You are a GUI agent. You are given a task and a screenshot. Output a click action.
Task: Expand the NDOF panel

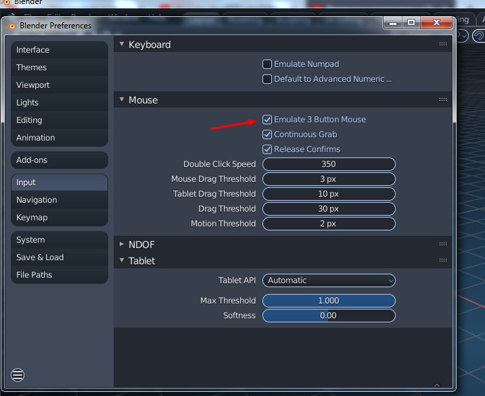pyautogui.click(x=122, y=244)
